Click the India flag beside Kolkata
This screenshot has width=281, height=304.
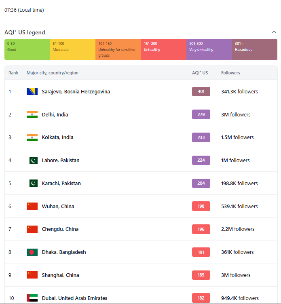click(x=32, y=137)
